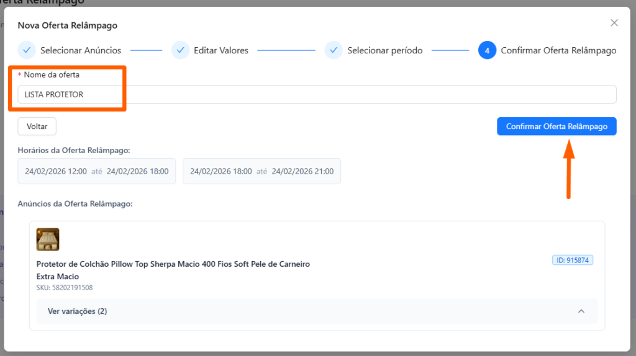The width and height of the screenshot is (636, 356).
Task: Click the step 4 number circle
Action: (x=487, y=50)
